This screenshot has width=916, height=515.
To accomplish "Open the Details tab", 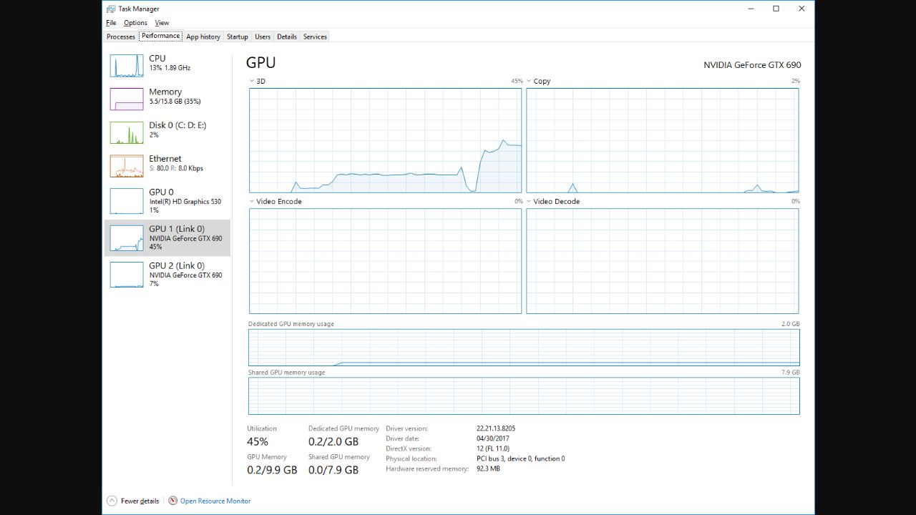I will click(287, 36).
